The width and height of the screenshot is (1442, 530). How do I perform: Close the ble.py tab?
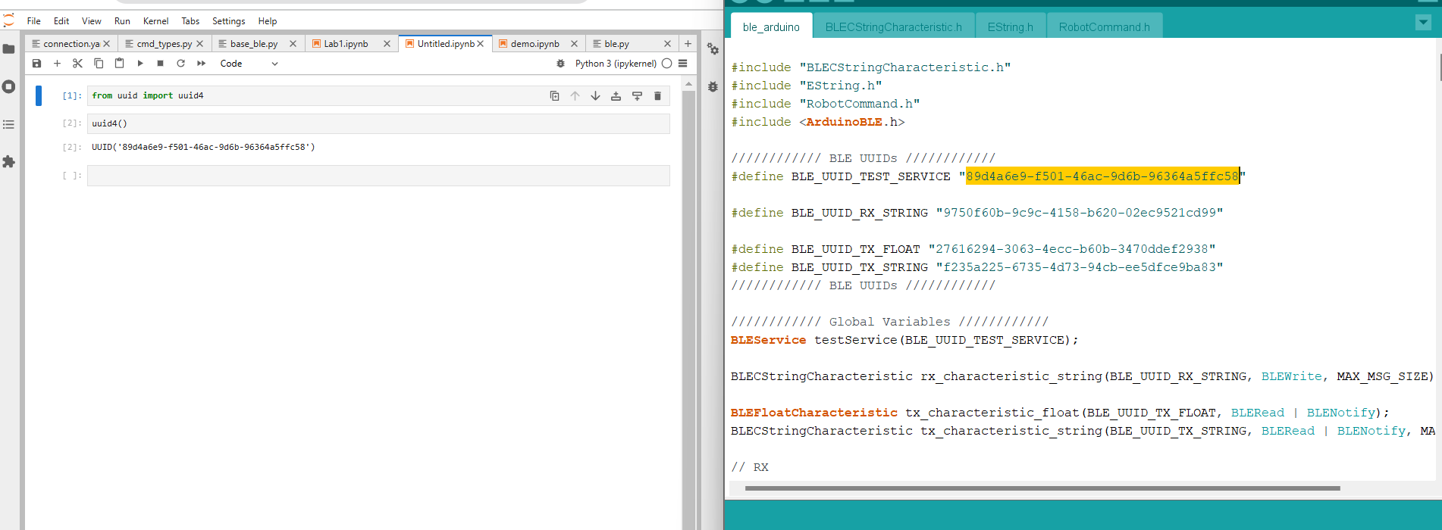667,44
